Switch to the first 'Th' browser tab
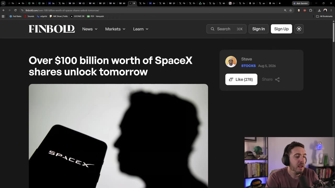335x188 pixels. tap(11, 3)
